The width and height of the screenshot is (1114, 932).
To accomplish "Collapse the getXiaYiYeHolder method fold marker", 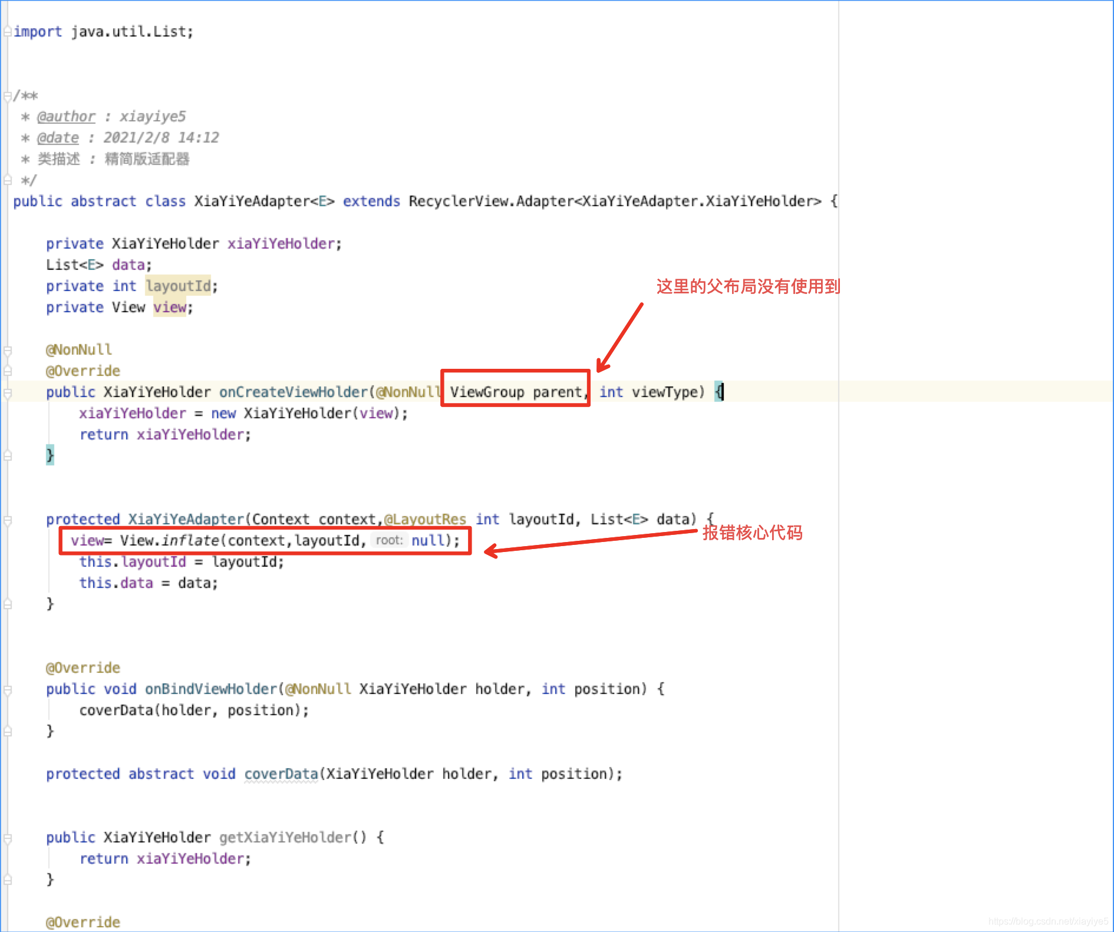I will pos(7,838).
